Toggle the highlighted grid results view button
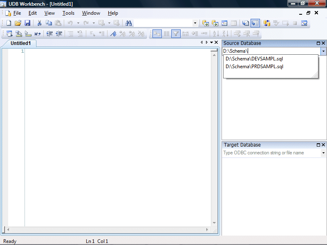 pos(255,23)
